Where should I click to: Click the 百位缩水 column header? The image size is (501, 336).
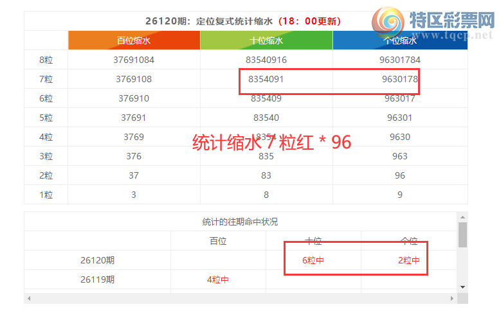(134, 40)
